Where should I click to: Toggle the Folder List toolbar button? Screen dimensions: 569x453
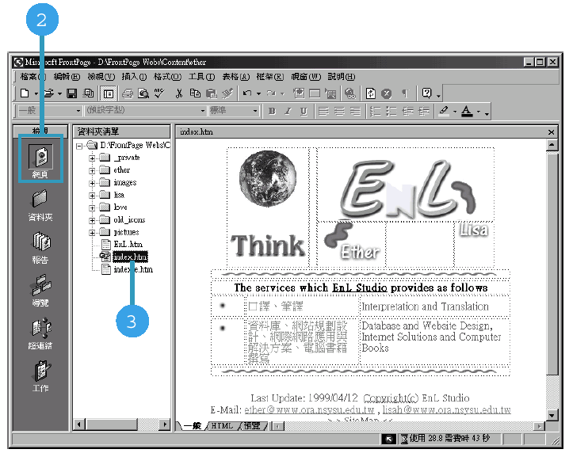(x=108, y=93)
